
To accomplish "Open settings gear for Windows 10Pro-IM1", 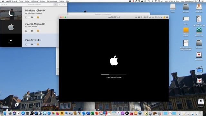I will click(x=32, y=17).
